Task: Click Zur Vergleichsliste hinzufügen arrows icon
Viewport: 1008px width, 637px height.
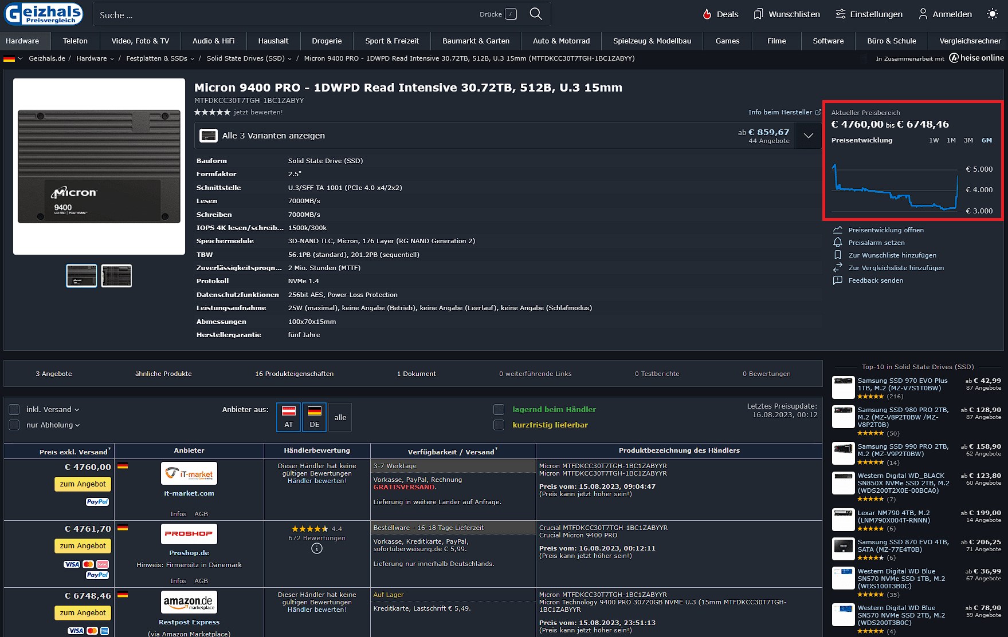Action: click(x=838, y=268)
